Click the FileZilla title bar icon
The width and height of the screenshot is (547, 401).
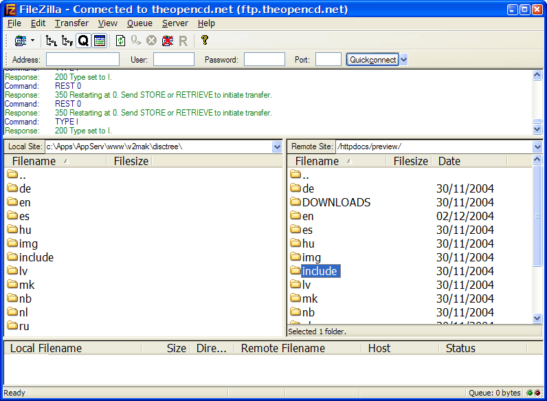pyautogui.click(x=10, y=10)
